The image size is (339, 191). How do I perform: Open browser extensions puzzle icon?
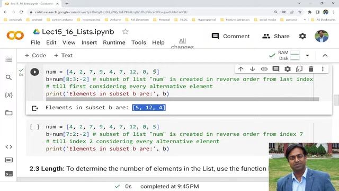(309, 12)
